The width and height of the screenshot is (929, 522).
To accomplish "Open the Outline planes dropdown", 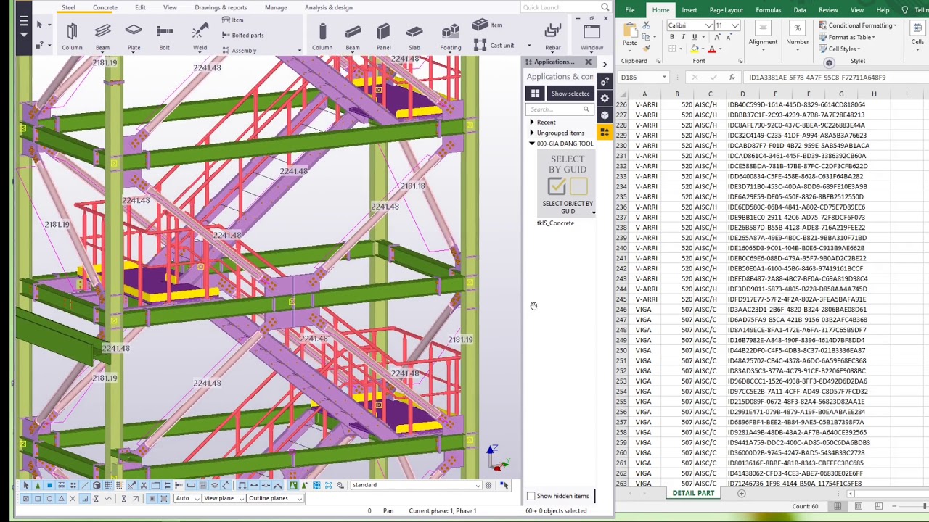I will pyautogui.click(x=298, y=498).
